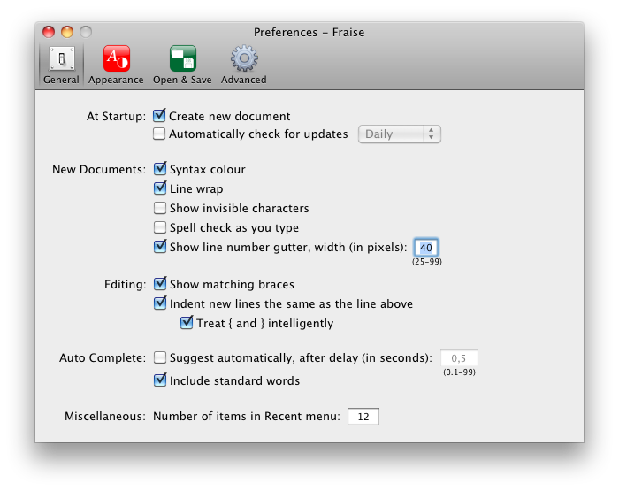Image resolution: width=619 pixels, height=491 pixels.
Task: Toggle Show line number gutter checkbox
Action: coord(160,247)
